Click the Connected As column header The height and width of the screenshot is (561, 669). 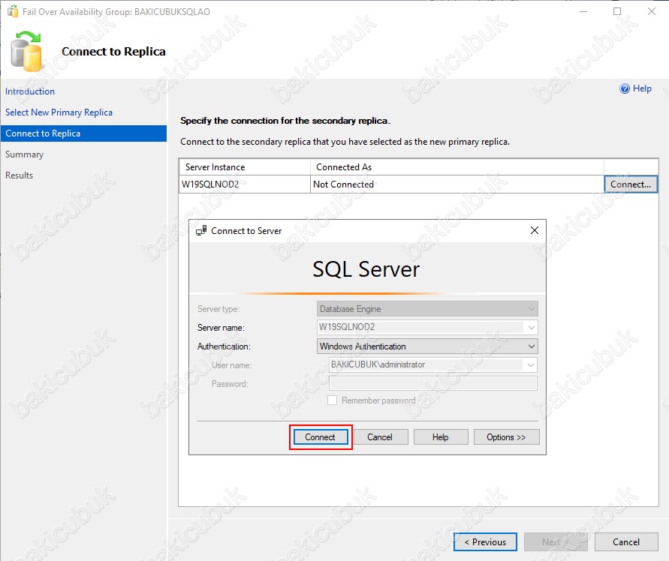click(x=457, y=167)
